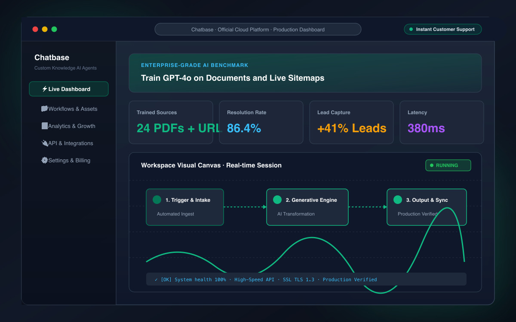Click the 2. Generative Engine node
516x322 pixels.
click(x=307, y=207)
